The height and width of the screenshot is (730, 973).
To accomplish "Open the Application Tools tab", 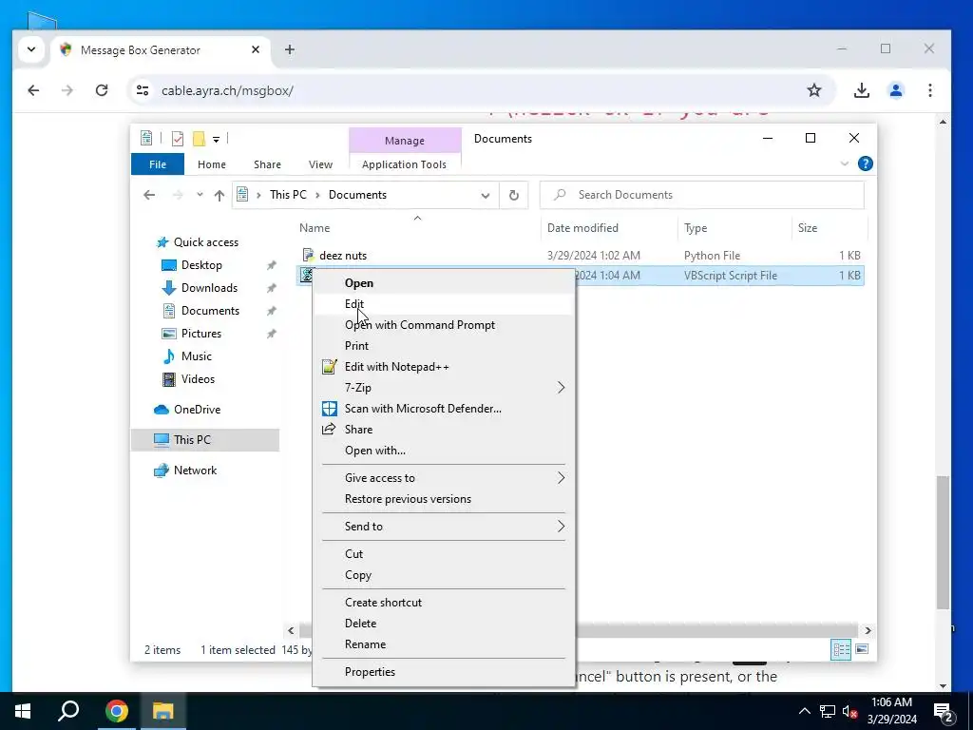I will pyautogui.click(x=404, y=164).
